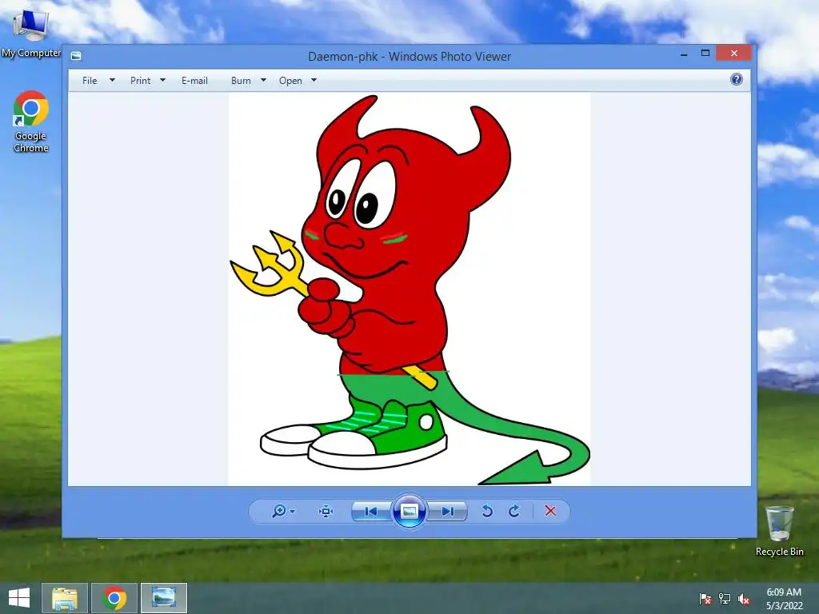The width and height of the screenshot is (819, 614).
Task: Expand the Open dropdown arrow
Action: [x=314, y=81]
